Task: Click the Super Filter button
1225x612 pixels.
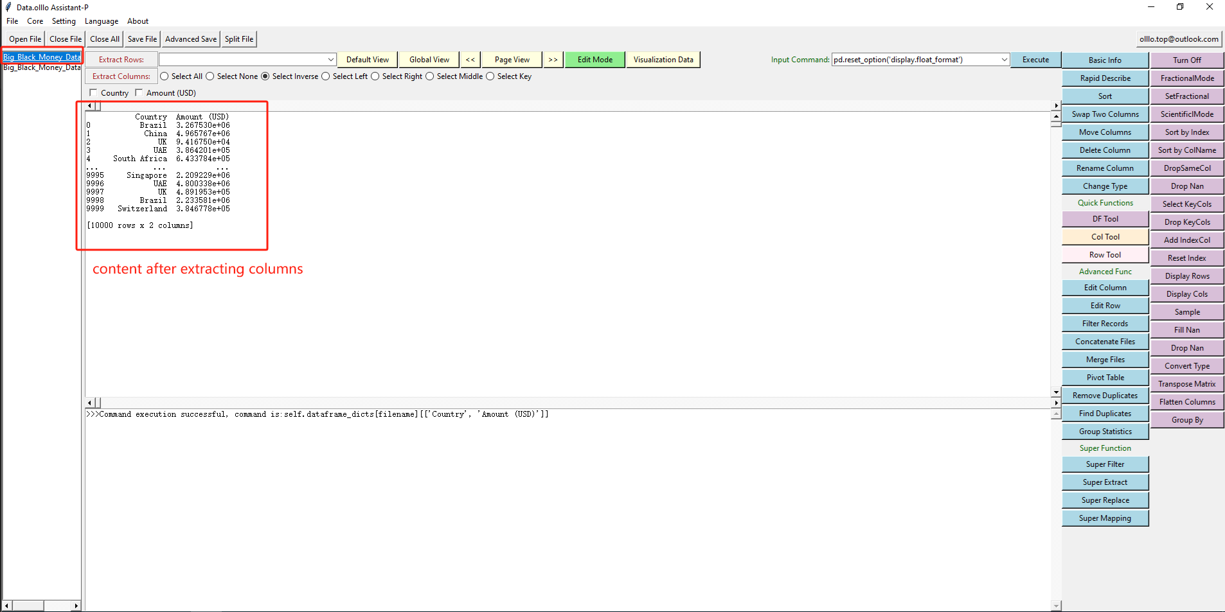Action: pyautogui.click(x=1105, y=464)
